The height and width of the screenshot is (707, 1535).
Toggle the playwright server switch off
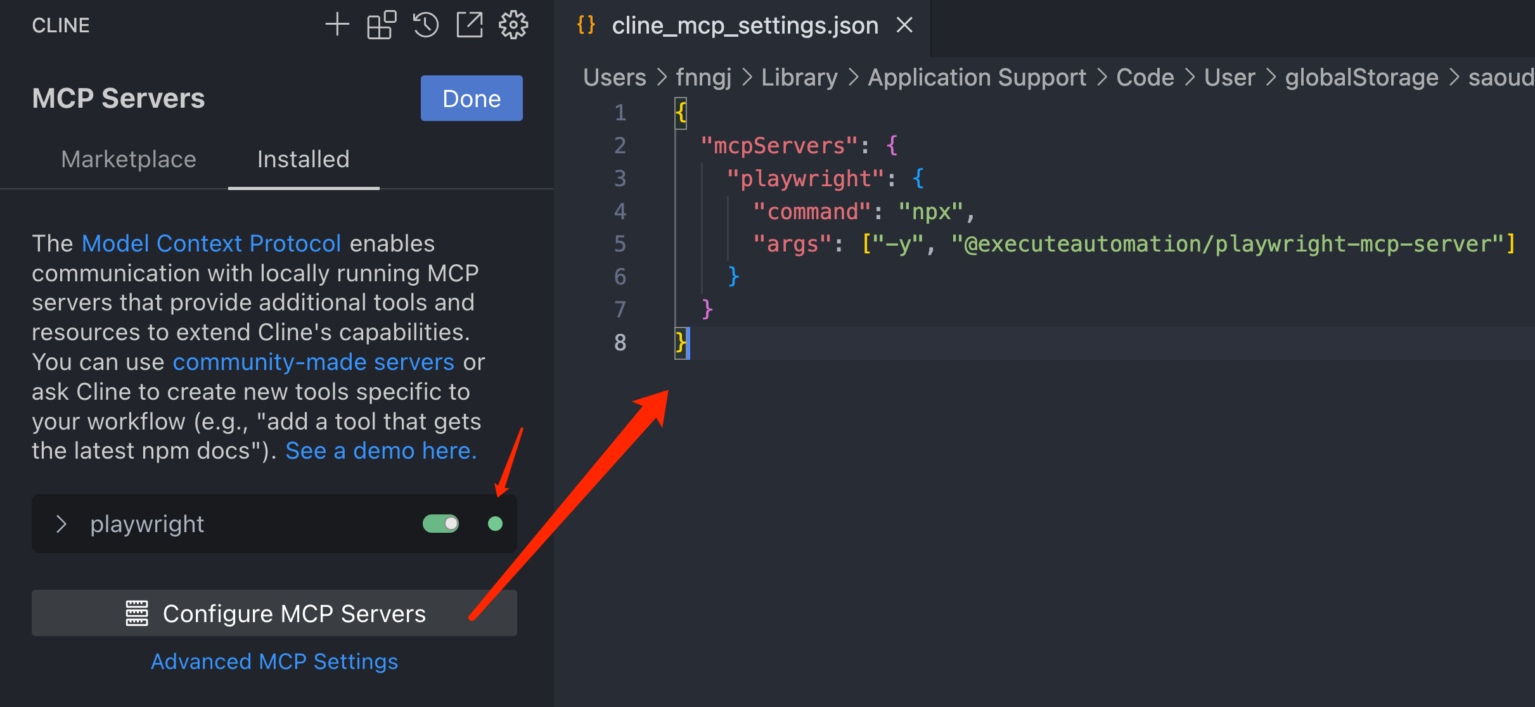[x=440, y=523]
